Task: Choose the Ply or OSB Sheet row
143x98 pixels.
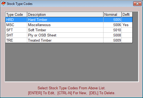Action: point(69,35)
